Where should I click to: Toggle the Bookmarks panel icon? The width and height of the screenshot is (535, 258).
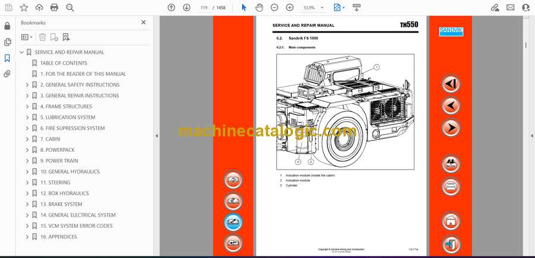pos(7,58)
